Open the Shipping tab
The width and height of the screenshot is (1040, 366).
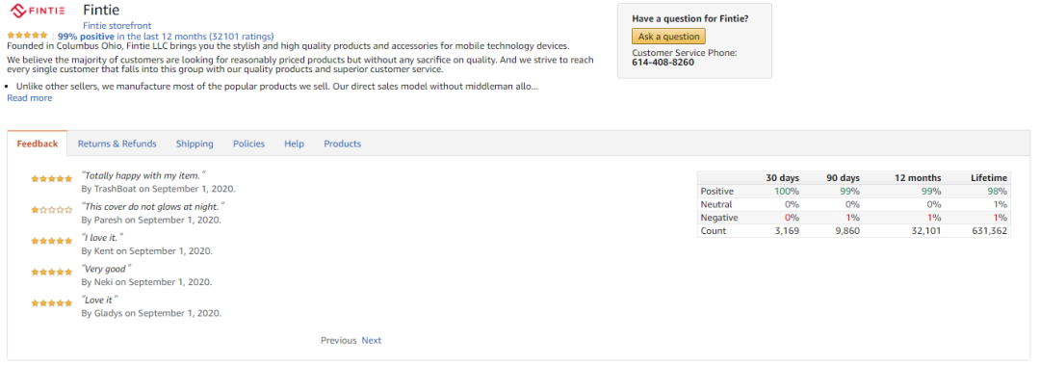tap(195, 144)
